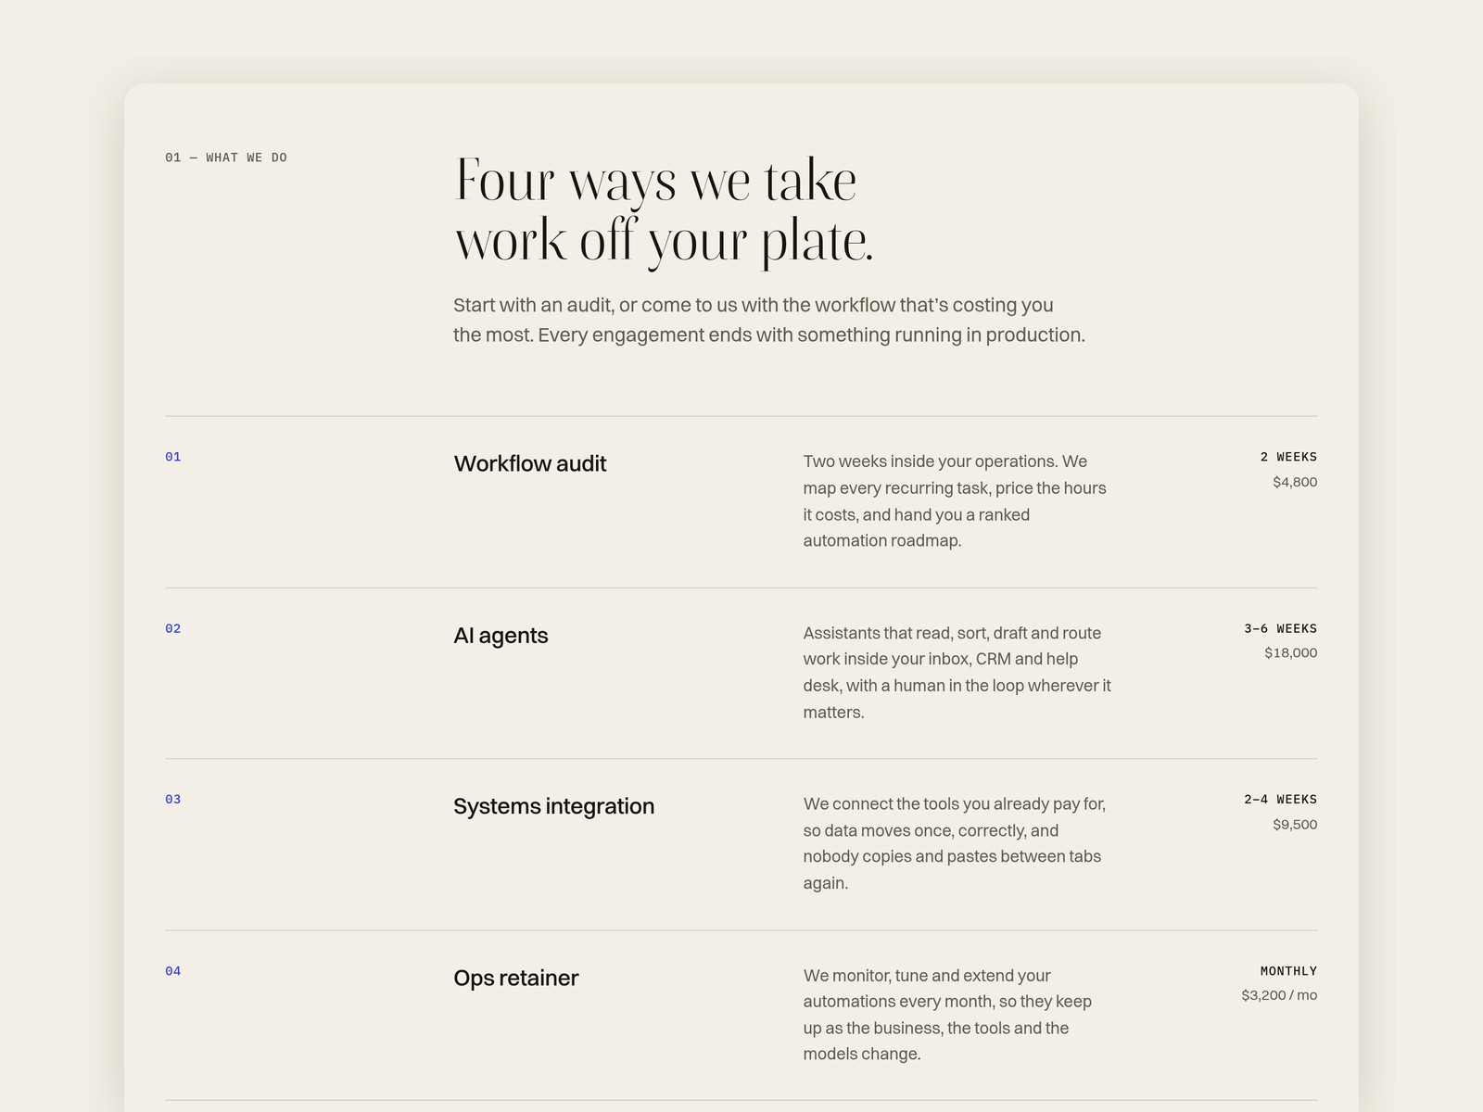Click the $18,000 price label
The width and height of the screenshot is (1483, 1112).
[1290, 652]
